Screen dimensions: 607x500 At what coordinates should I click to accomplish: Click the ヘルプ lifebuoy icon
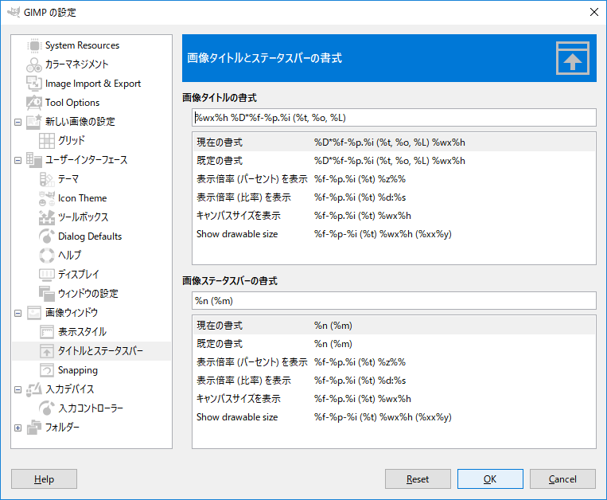(47, 256)
